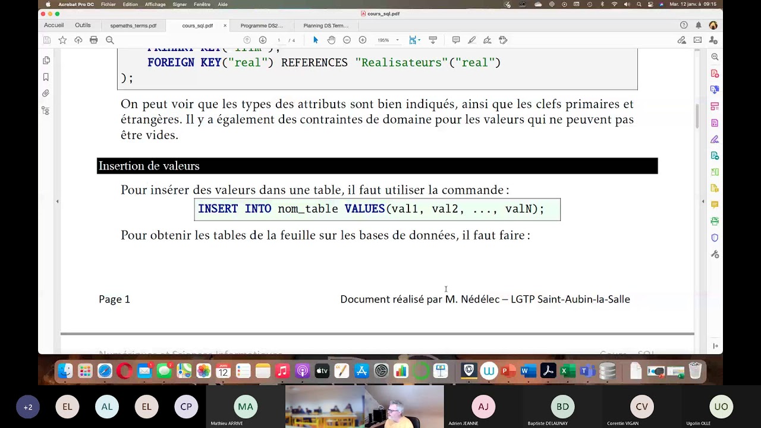Click the vertical document scrollbar
This screenshot has width=761, height=428.
[x=697, y=116]
